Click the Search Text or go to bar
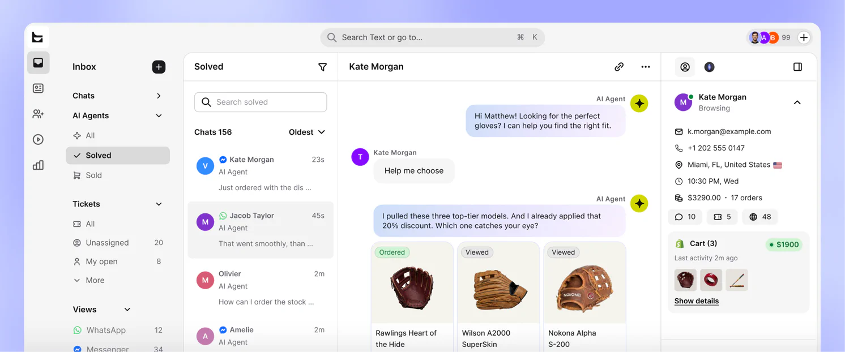Screen dimensions: 845x352 [433, 37]
